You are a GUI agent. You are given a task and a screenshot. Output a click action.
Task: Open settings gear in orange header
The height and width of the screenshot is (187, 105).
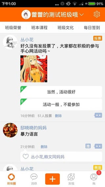97,14
